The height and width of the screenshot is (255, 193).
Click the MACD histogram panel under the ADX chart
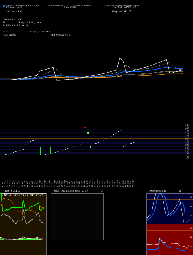click(x=23, y=240)
